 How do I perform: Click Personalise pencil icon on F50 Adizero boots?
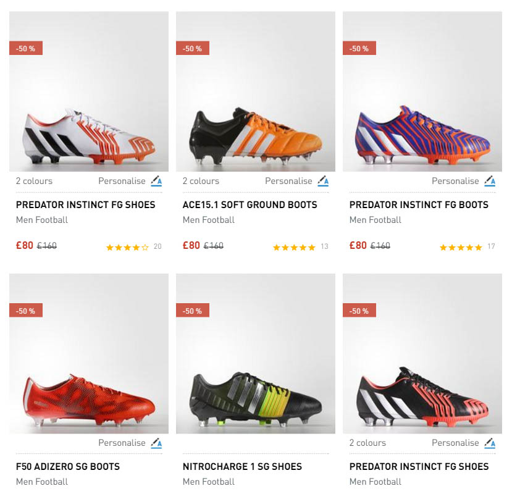[156, 443]
